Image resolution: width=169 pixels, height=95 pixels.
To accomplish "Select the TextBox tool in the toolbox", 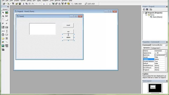I will point(7,16).
